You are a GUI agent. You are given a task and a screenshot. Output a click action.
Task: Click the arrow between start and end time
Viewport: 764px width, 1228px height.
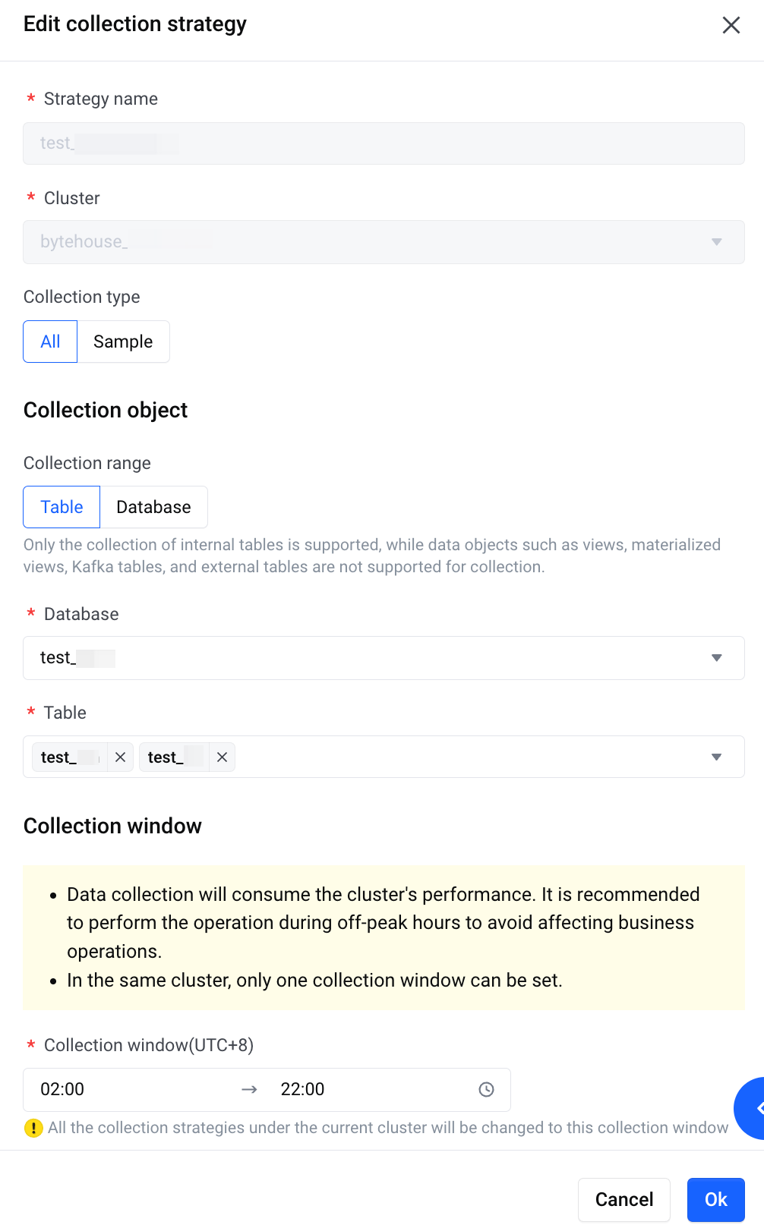tap(249, 1089)
